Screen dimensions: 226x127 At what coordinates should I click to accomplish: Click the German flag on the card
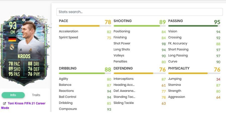pos(12,39)
